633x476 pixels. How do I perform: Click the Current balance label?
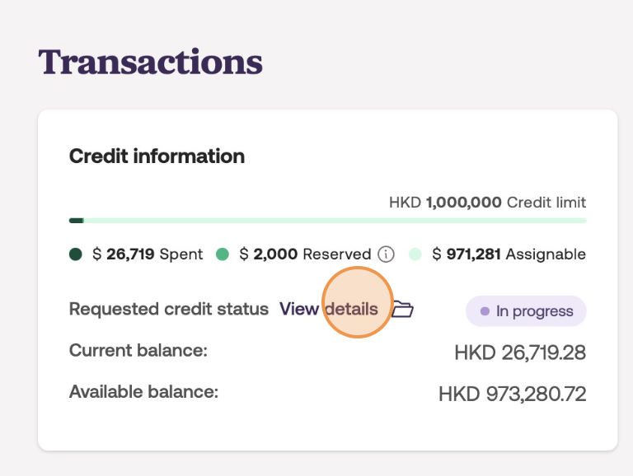point(138,351)
